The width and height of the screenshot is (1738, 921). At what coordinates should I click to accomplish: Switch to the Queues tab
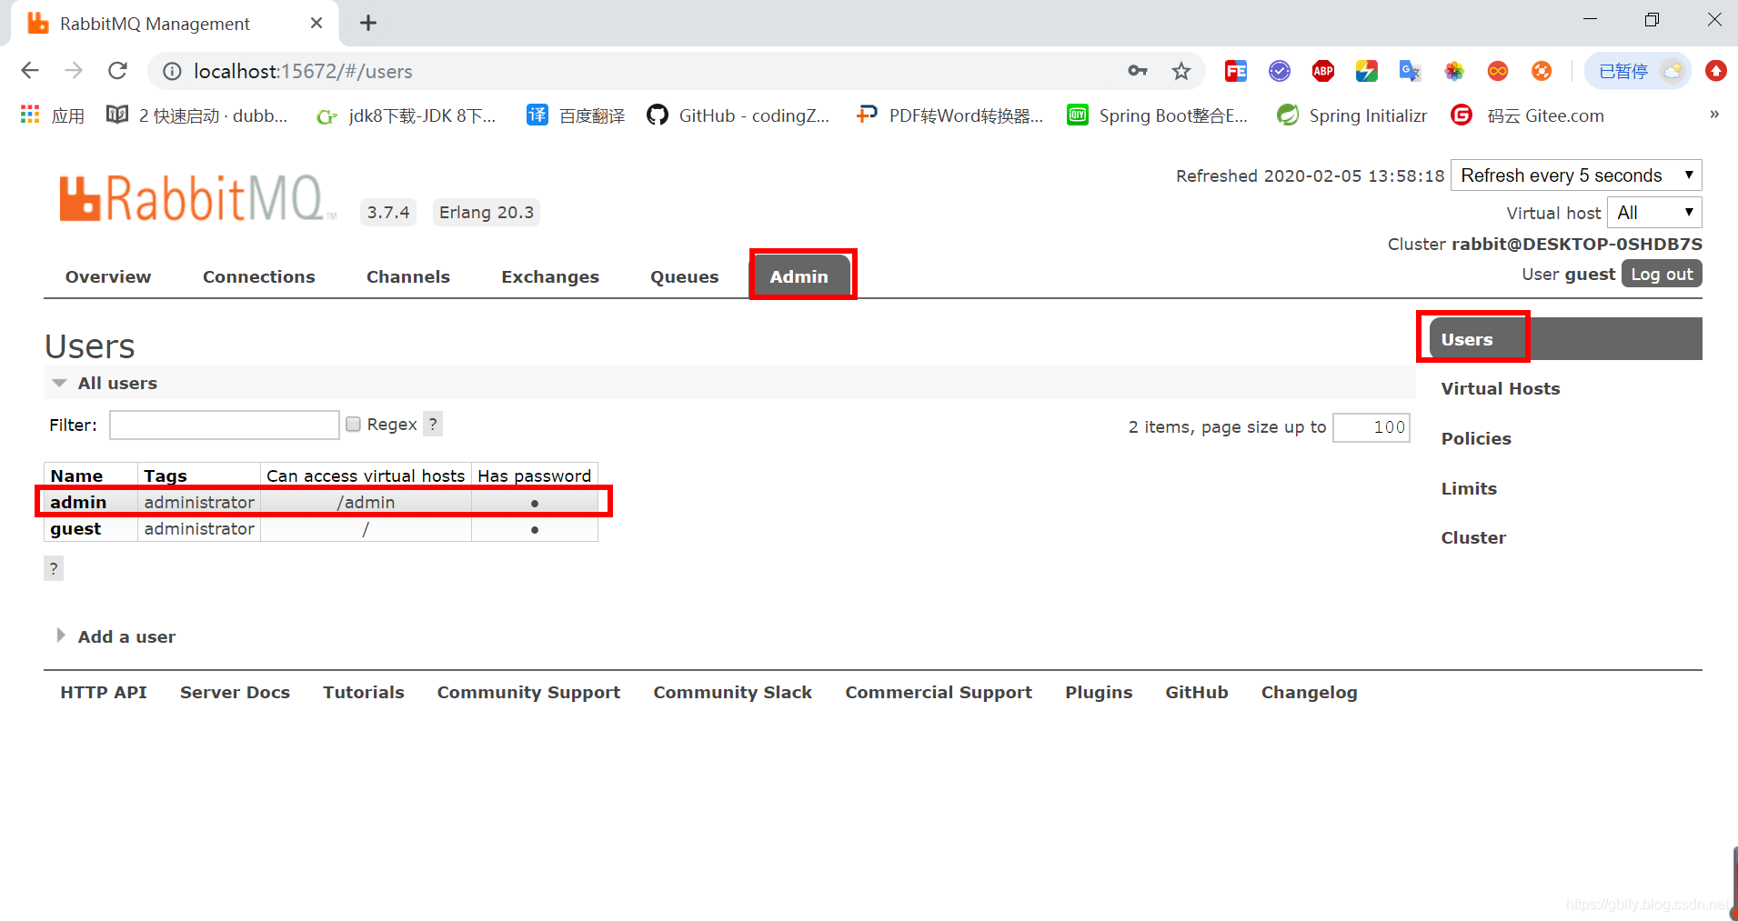685,276
